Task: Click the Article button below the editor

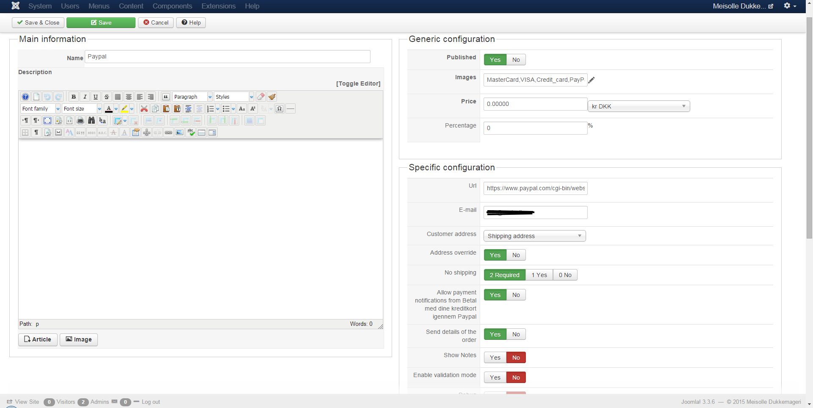Action: click(x=38, y=339)
